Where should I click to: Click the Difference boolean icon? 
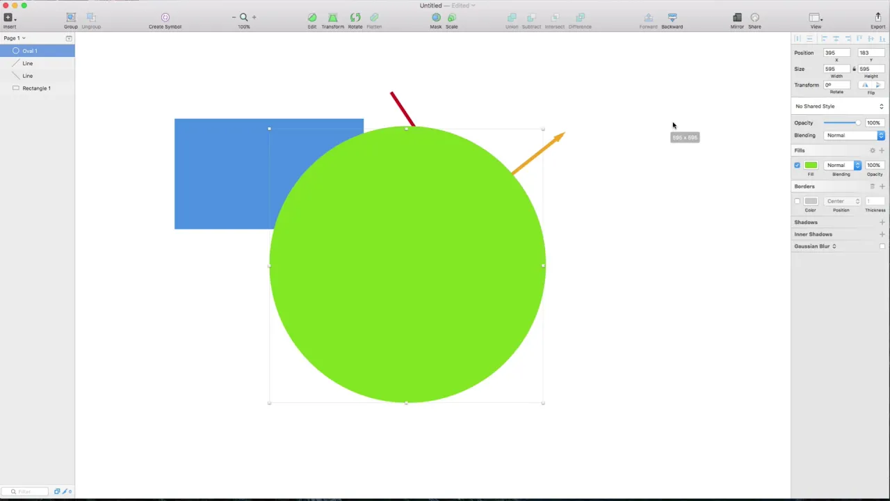[x=580, y=17]
